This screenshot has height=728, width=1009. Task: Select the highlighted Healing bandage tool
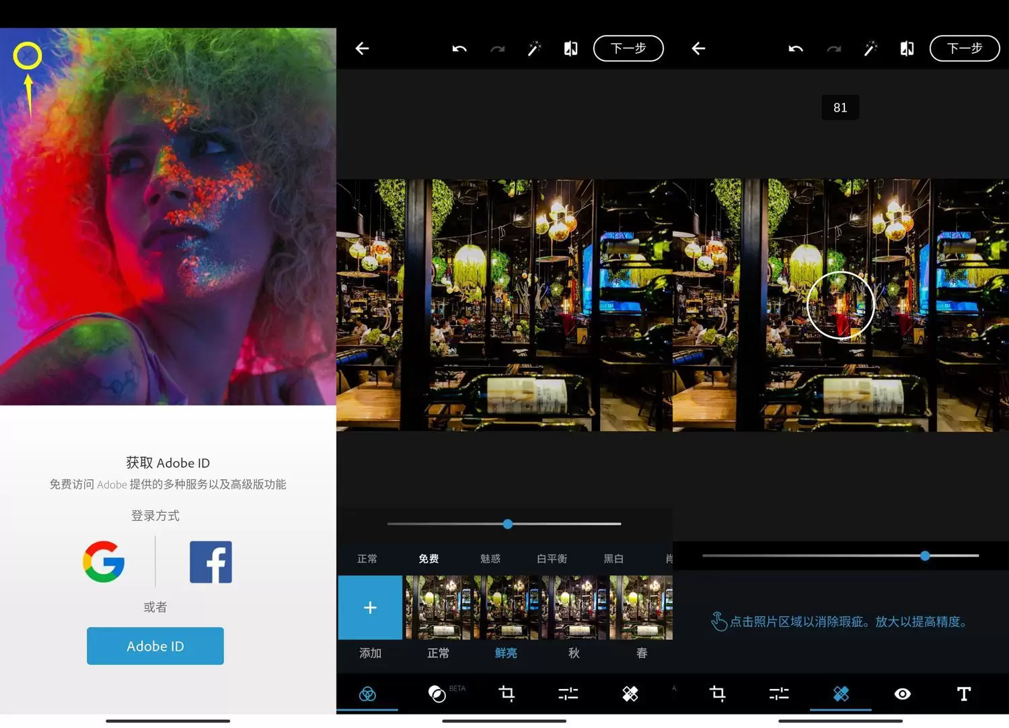pos(841,694)
